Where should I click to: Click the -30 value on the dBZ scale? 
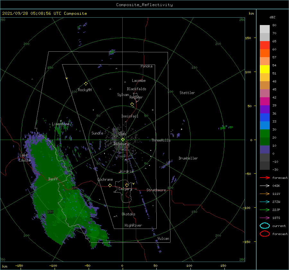click(275, 170)
